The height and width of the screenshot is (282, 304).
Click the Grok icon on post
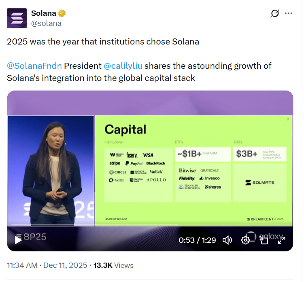(x=275, y=13)
